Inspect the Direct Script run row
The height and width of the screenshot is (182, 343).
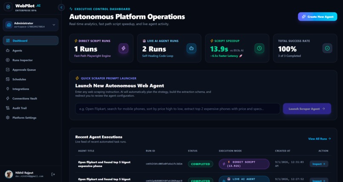[x=319, y=164]
